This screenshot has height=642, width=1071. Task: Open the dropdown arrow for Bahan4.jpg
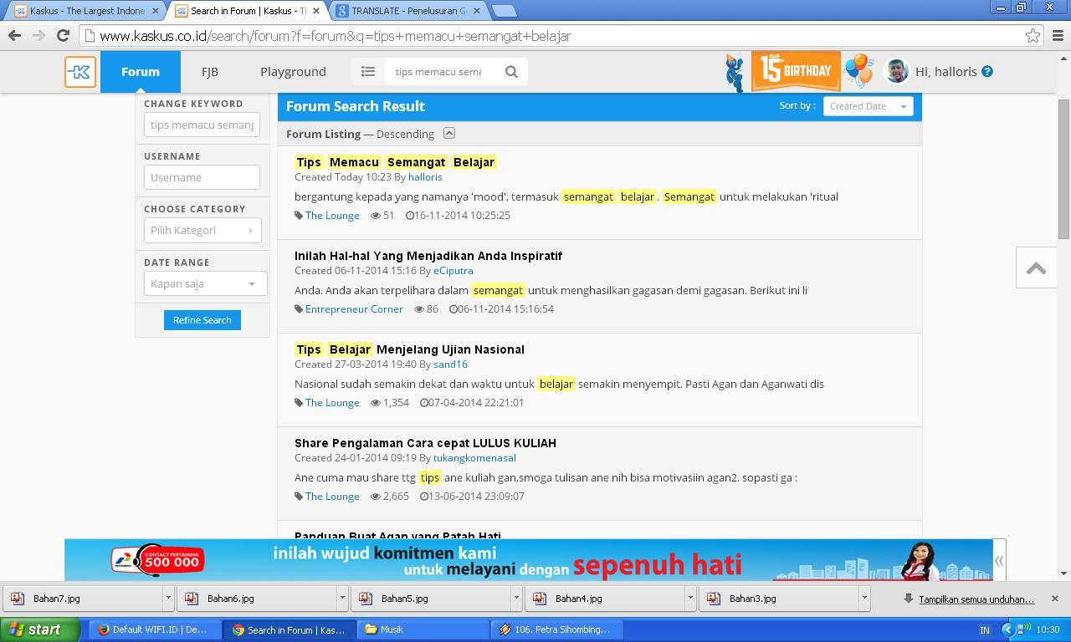pos(690,599)
